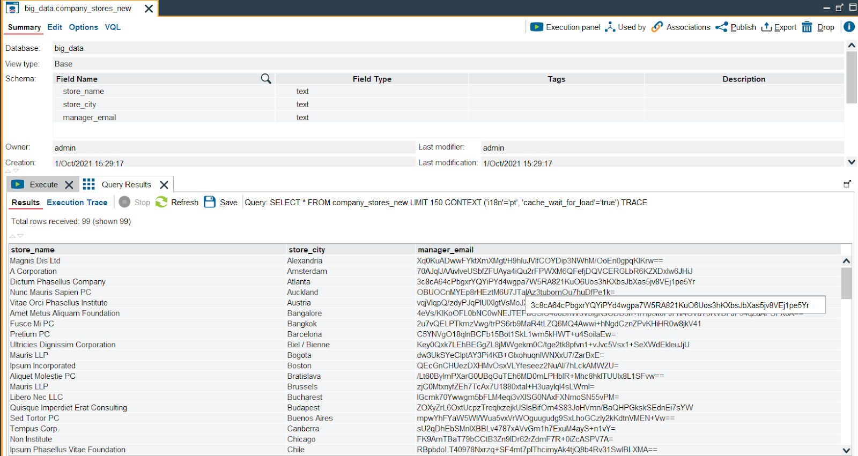Click the Save button label
Viewport: 858px width, 456px height.
tap(228, 203)
